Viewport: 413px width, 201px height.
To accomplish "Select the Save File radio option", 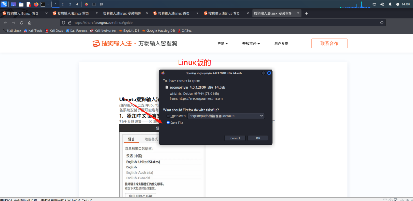I will click(x=168, y=123).
